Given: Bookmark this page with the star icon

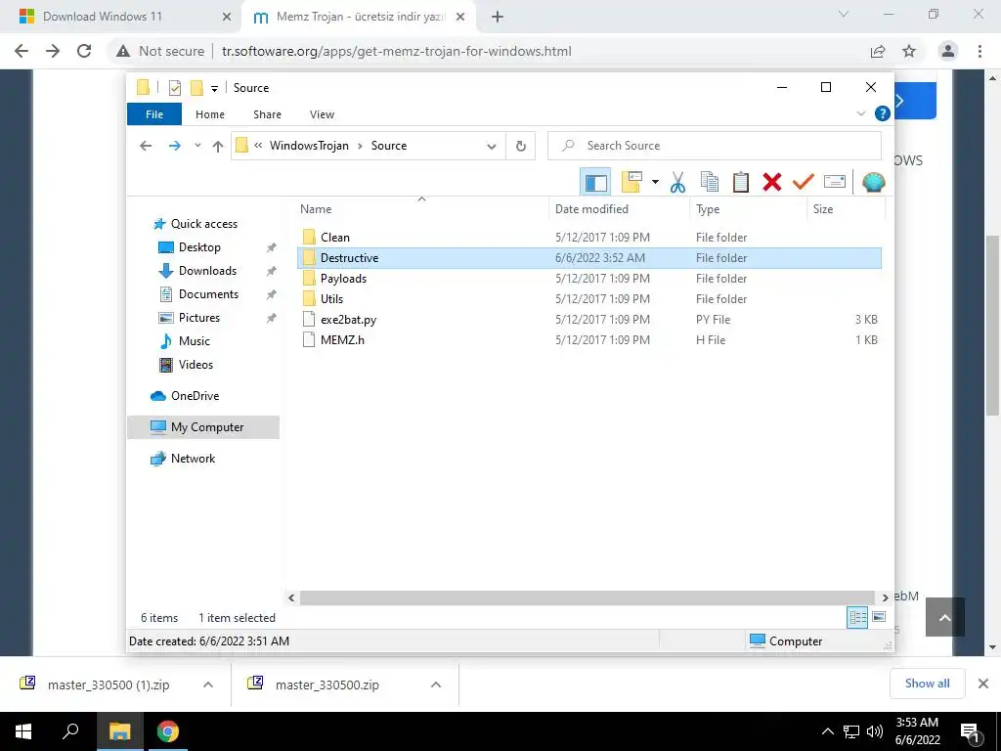Looking at the screenshot, I should point(909,51).
